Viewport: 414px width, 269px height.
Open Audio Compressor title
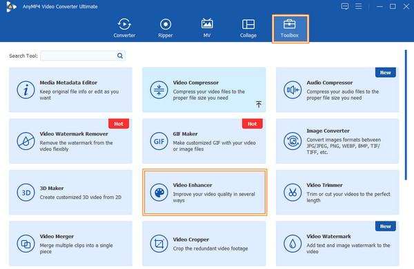[x=330, y=83]
